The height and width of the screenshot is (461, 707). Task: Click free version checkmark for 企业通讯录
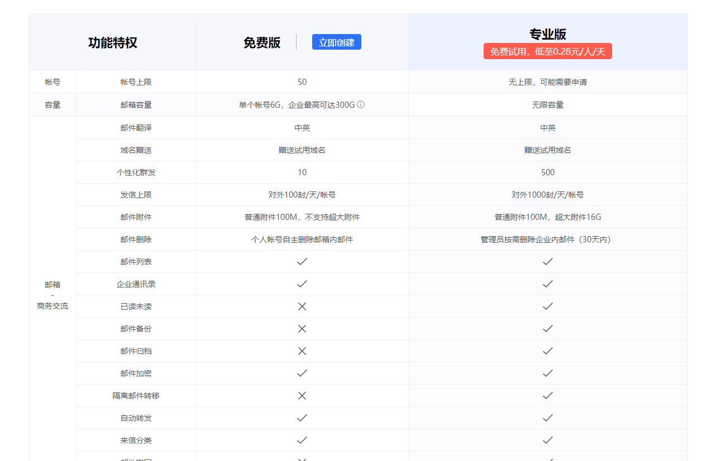point(302,284)
